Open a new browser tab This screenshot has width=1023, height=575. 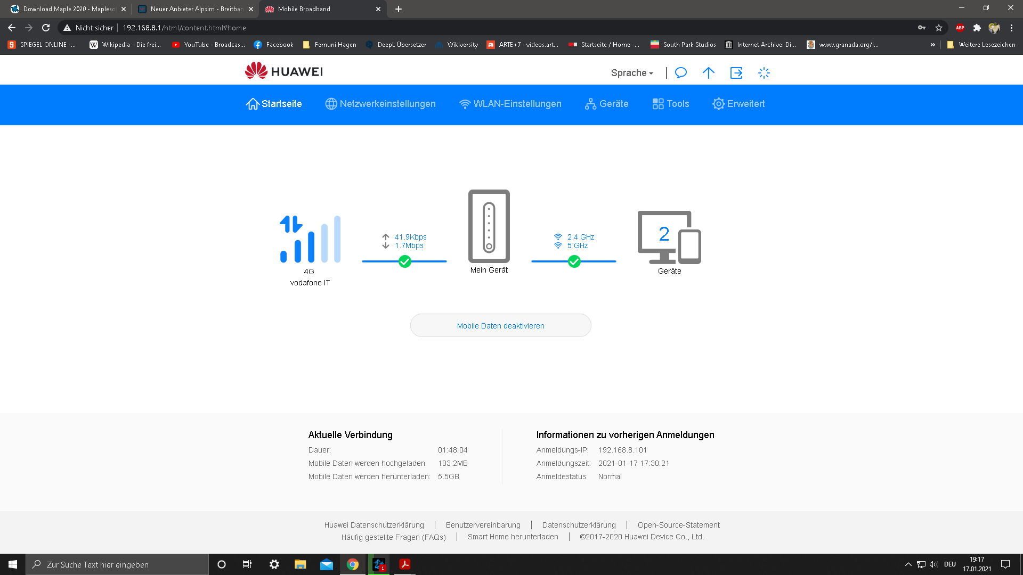click(399, 9)
